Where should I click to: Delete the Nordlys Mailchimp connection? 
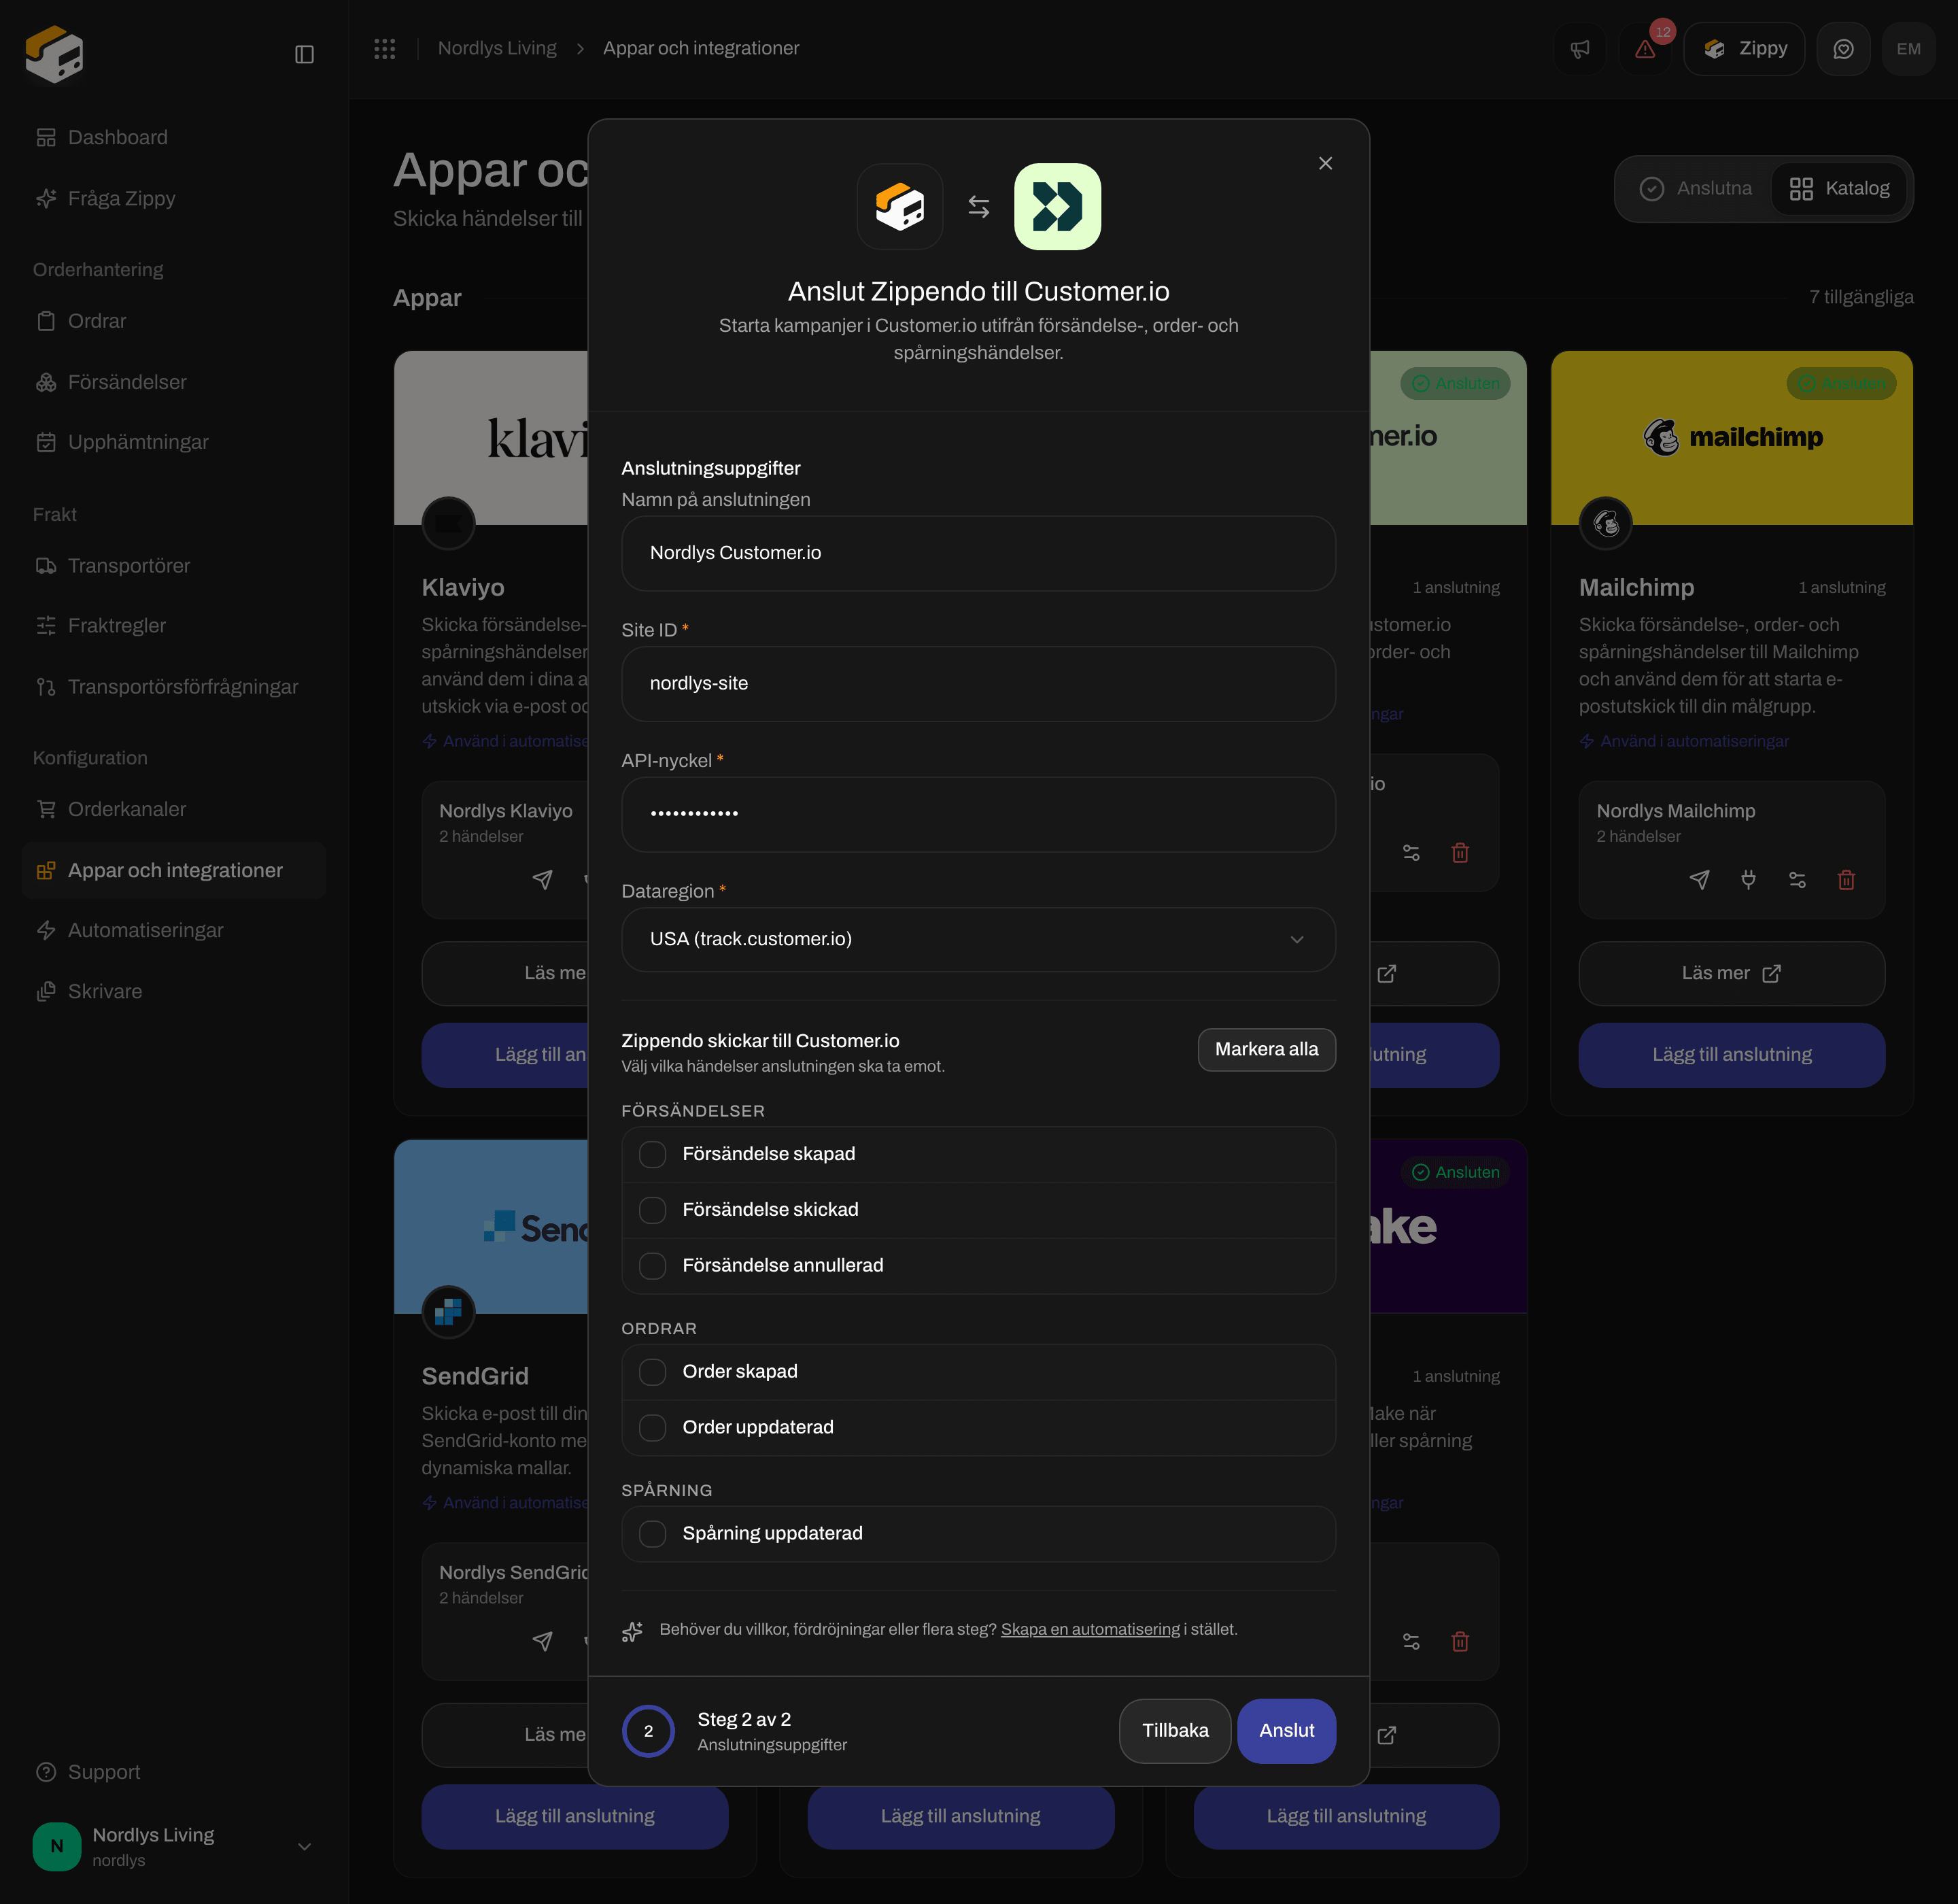(x=1846, y=879)
